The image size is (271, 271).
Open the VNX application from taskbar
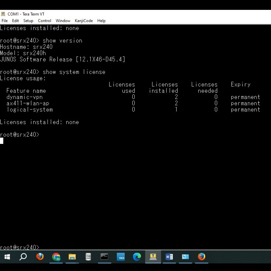click(120, 257)
